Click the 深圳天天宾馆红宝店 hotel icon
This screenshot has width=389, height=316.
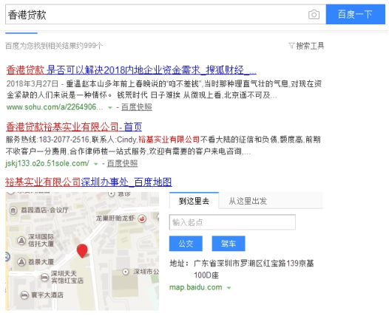(44, 278)
